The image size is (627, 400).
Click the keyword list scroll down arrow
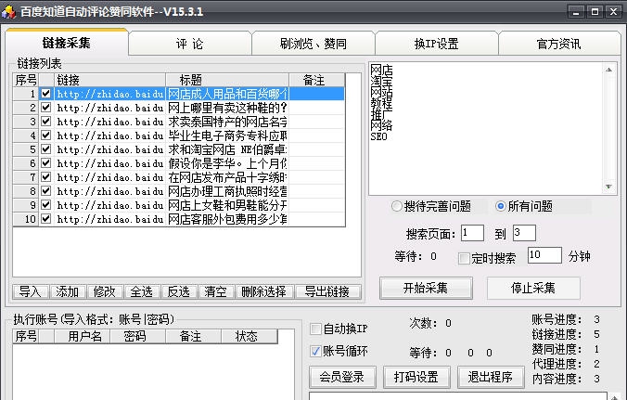point(608,187)
